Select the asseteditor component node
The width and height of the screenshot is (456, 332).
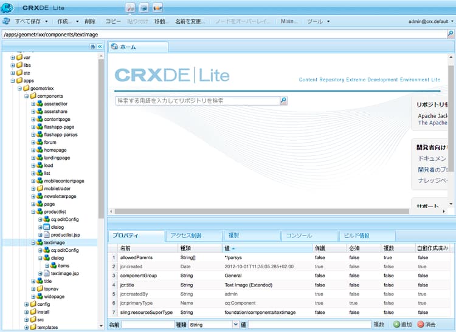point(55,104)
